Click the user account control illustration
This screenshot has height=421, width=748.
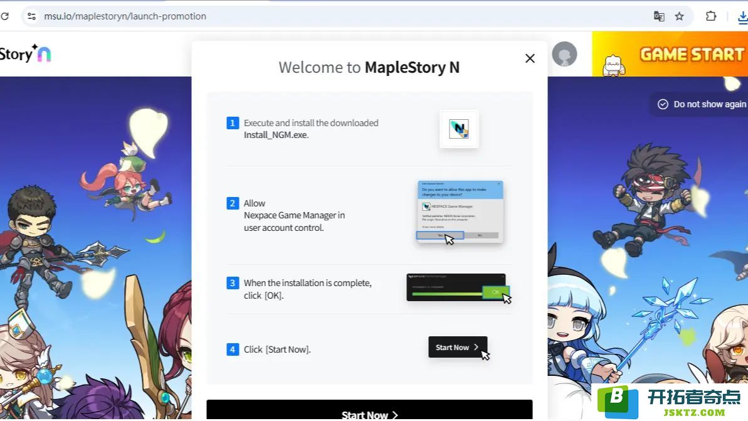(x=460, y=212)
